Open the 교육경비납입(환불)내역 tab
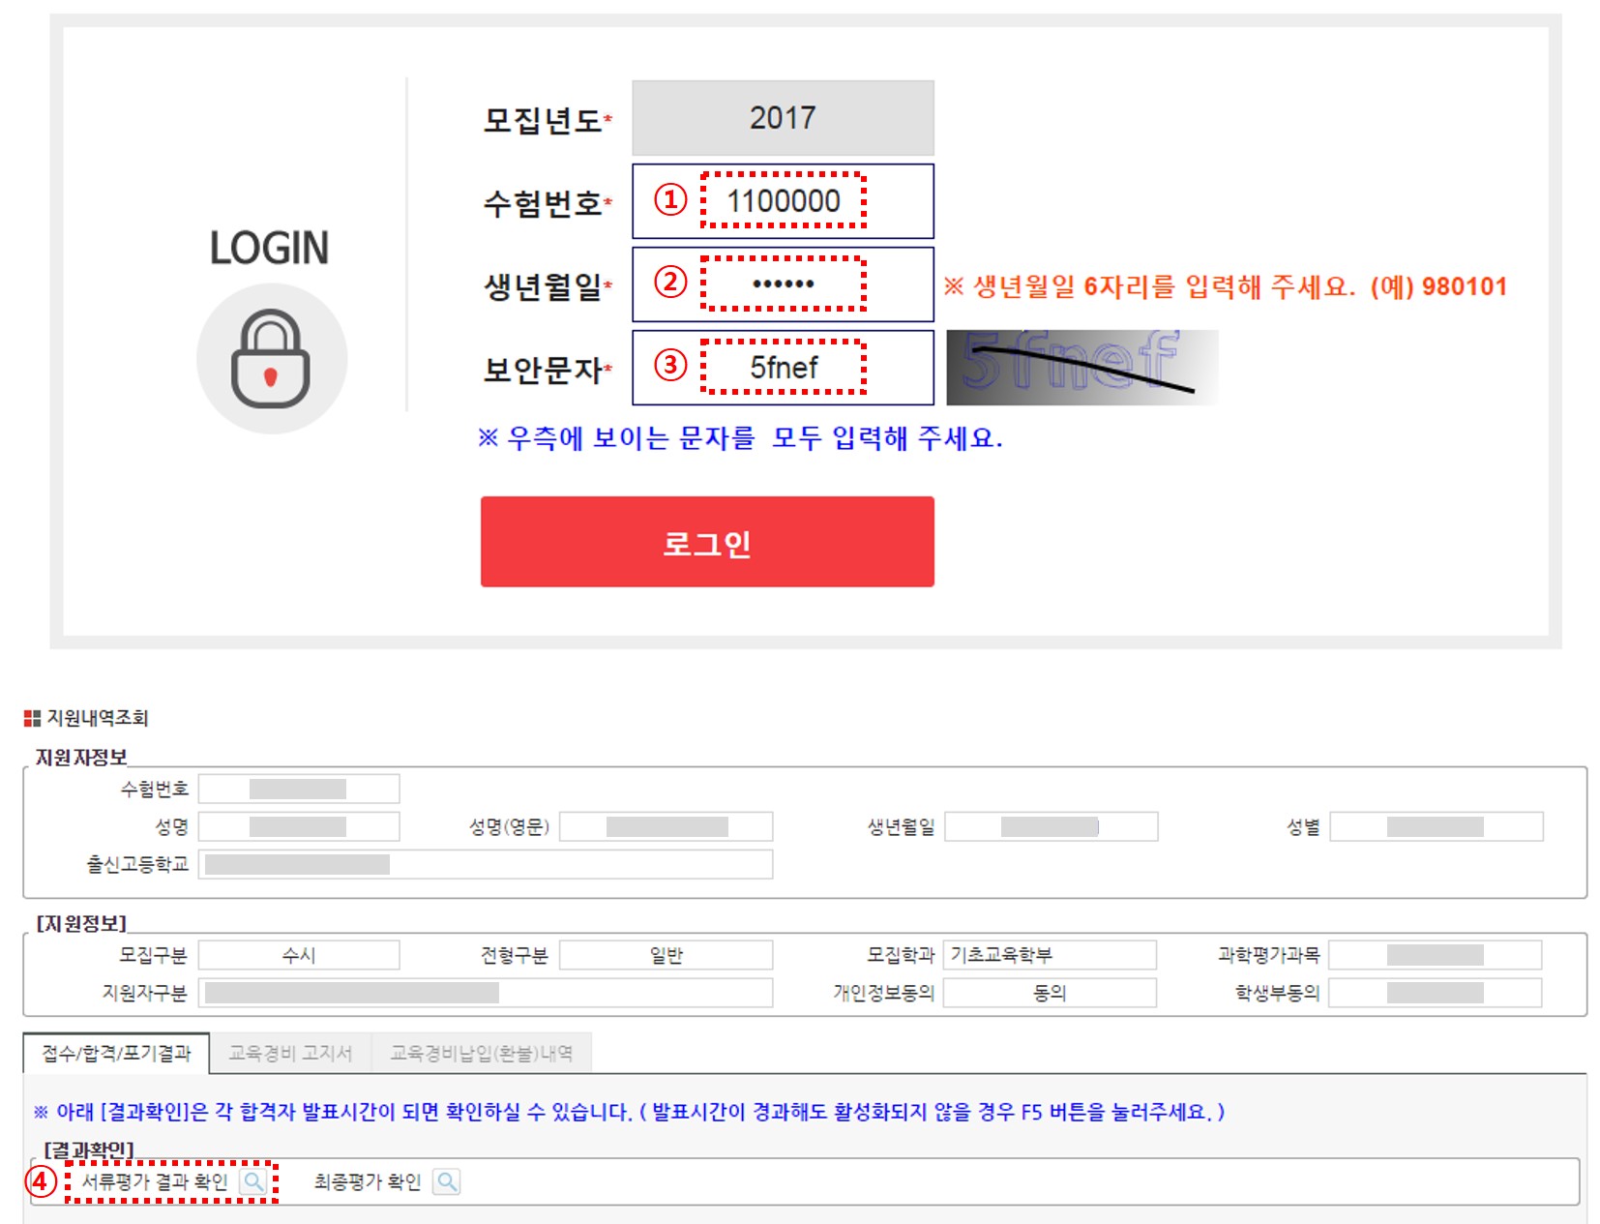This screenshot has height=1224, width=1600. tap(481, 1053)
